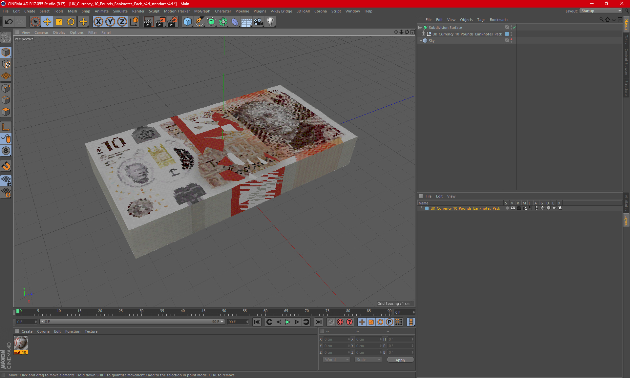Go to end of animation
The width and height of the screenshot is (630, 378).
[x=318, y=322]
